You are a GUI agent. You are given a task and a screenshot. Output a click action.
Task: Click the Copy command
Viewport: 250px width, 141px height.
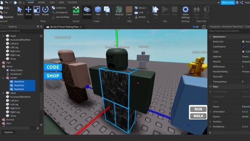[x=5, y=8]
